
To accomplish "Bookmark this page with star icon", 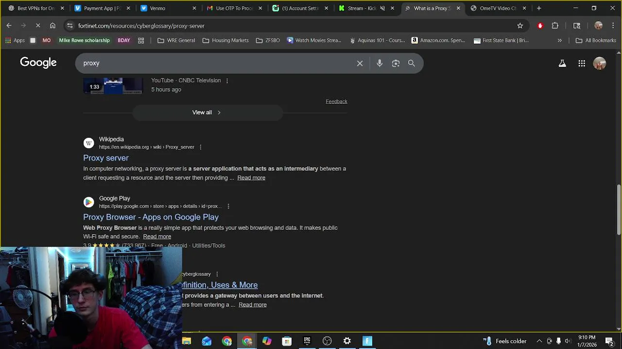I will click(x=520, y=26).
